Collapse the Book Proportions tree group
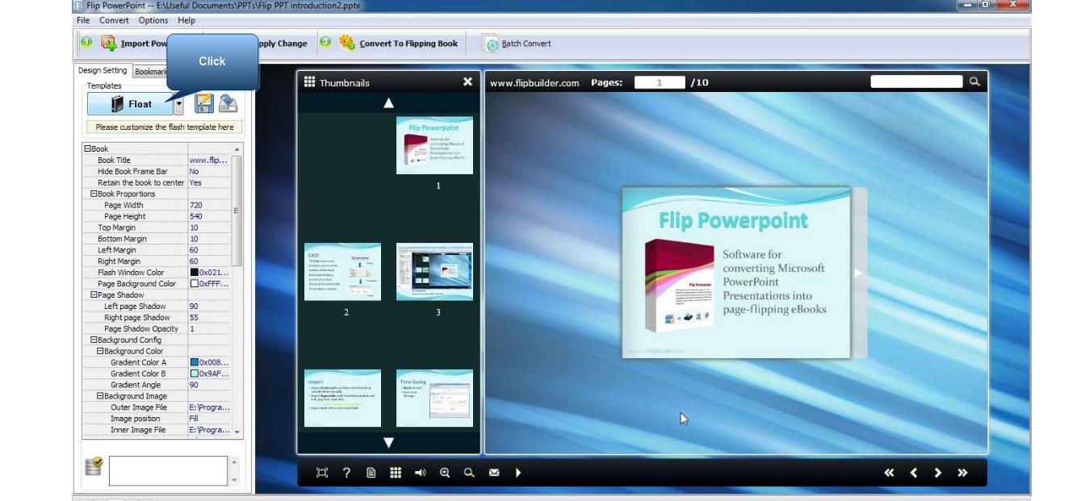This screenshot has width=1089, height=501. 94,194
